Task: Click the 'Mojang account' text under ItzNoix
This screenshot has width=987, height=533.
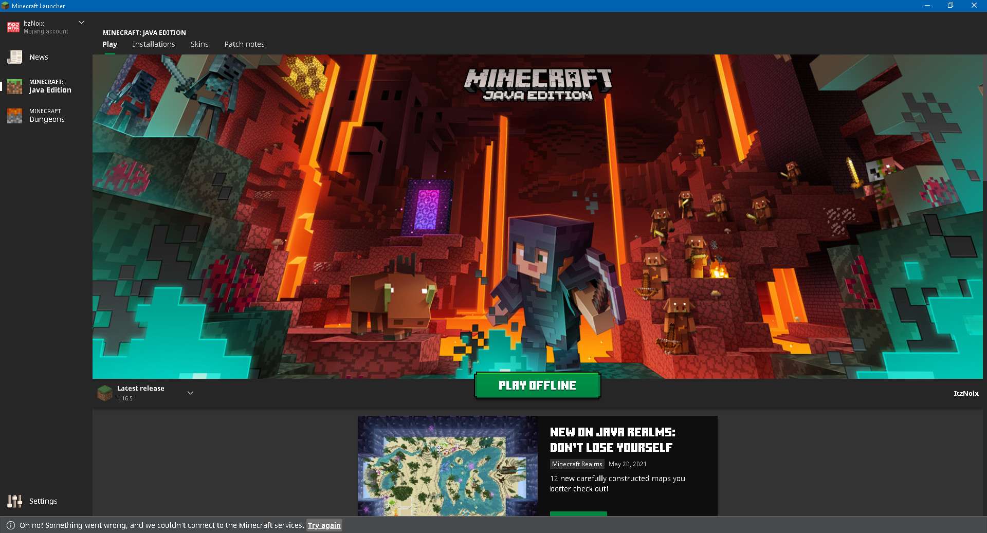Action: point(46,31)
